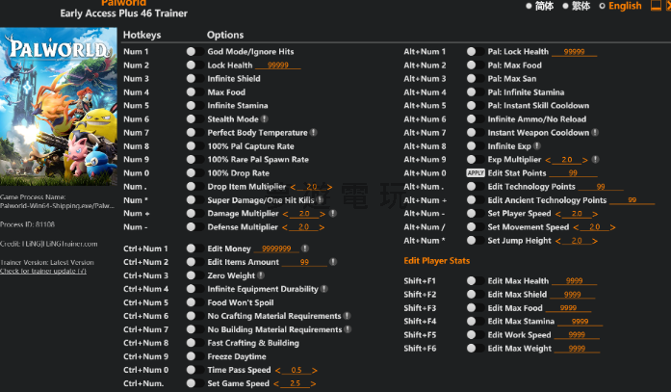Click info icon beside Instant Weapon Cooldown
Screen dimensions: 671x392
(x=595, y=132)
